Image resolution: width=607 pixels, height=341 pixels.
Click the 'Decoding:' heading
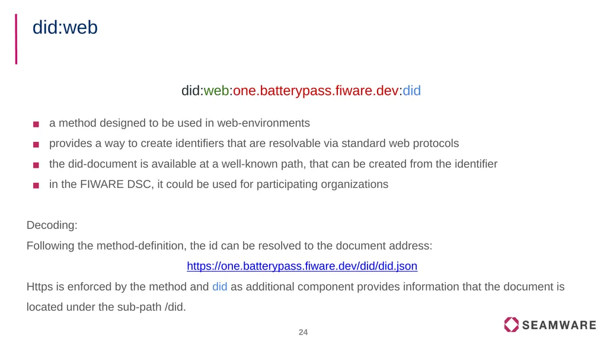[x=52, y=225]
